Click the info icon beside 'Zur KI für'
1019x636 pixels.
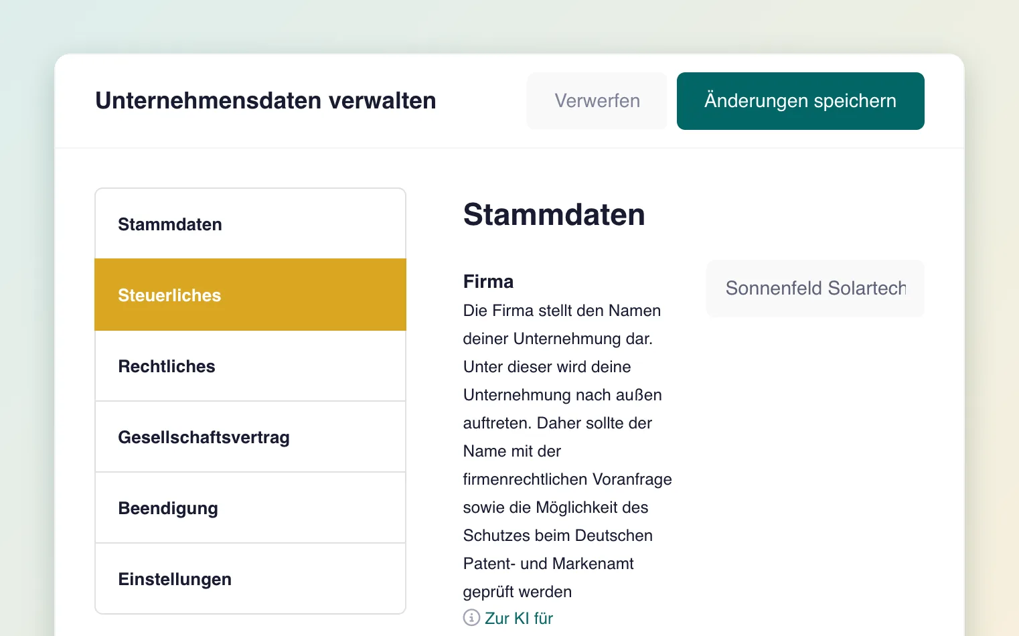pos(471,618)
